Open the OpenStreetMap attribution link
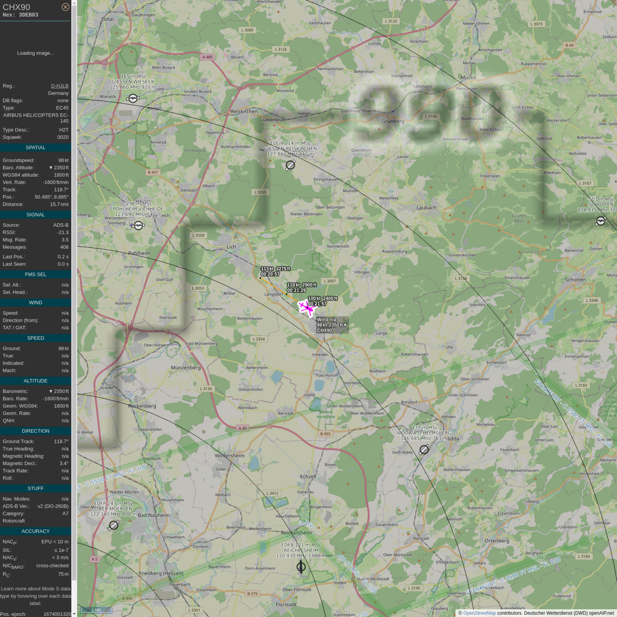 point(479,613)
